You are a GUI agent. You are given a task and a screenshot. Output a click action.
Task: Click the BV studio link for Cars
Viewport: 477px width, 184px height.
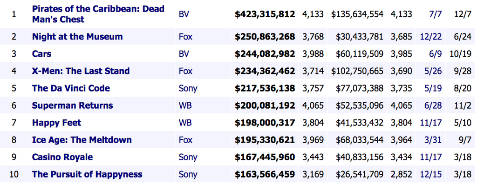click(x=184, y=54)
